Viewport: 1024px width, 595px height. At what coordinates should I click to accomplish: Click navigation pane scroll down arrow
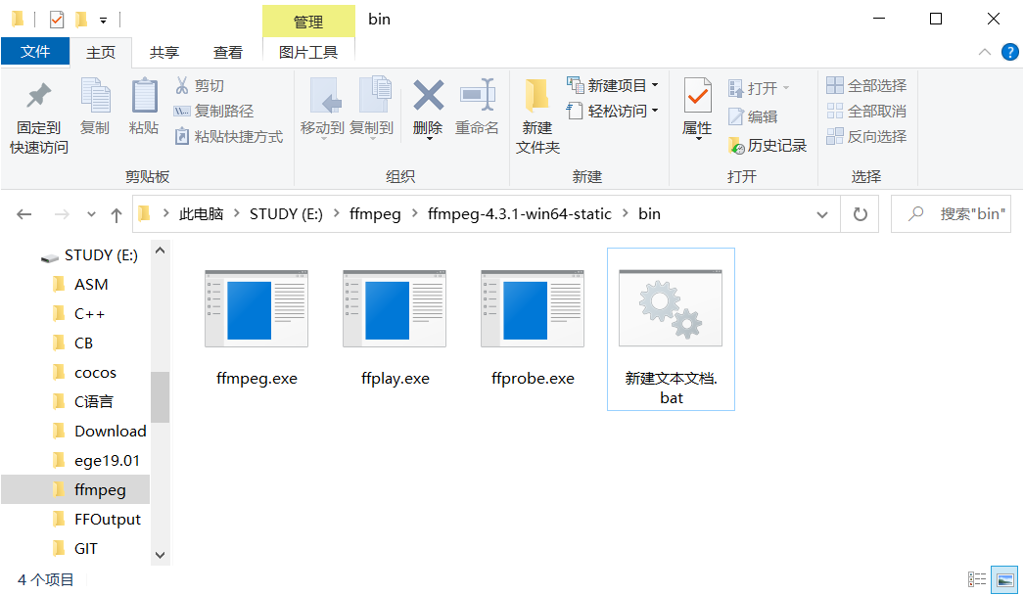tap(160, 555)
